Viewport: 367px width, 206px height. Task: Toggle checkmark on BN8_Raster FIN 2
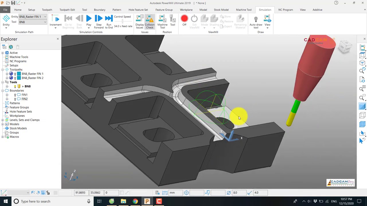click(11, 78)
